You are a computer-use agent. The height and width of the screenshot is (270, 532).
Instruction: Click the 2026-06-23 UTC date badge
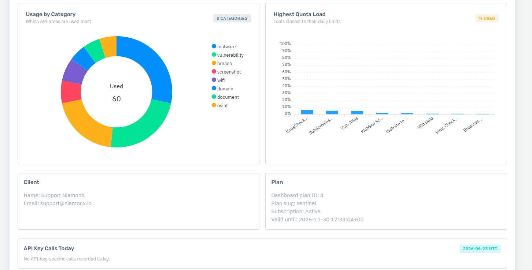coord(480,249)
